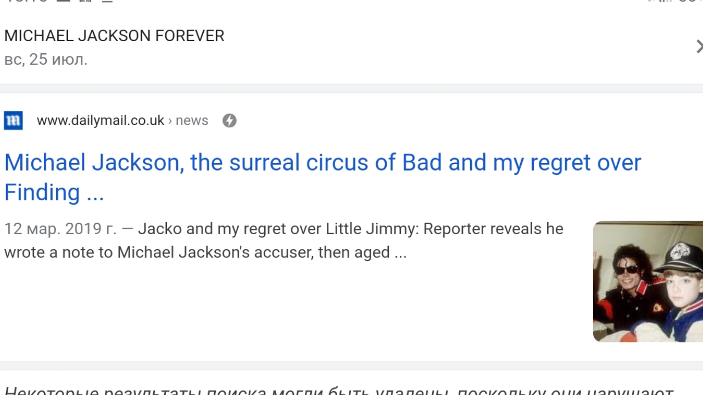Tap the MICHAEL JACKSON FOREVER title
The width and height of the screenshot is (703, 395).
pyautogui.click(x=114, y=36)
